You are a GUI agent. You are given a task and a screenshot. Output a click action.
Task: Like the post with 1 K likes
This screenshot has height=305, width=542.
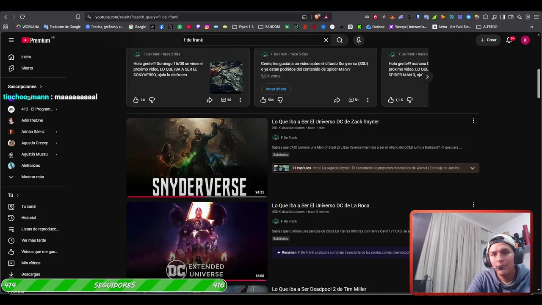(135, 100)
